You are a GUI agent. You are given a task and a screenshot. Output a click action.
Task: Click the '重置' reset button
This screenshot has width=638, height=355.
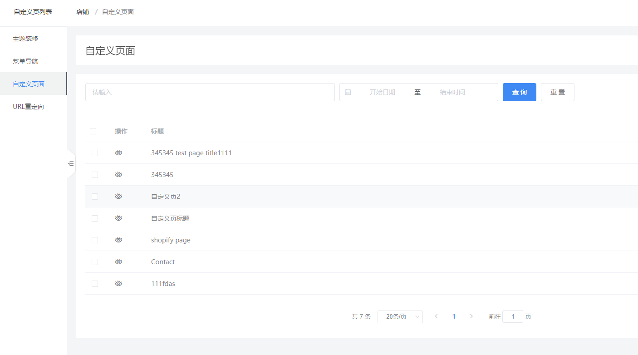click(558, 92)
